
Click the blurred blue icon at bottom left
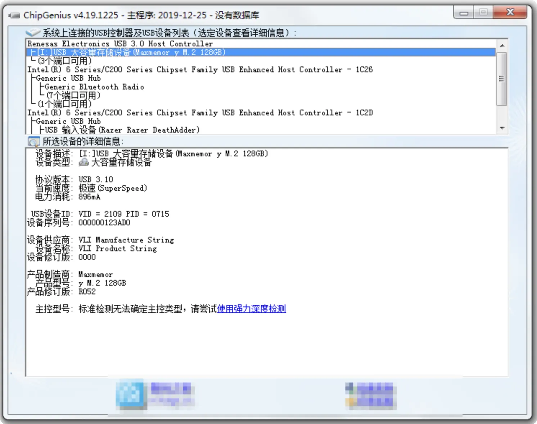pos(130,394)
